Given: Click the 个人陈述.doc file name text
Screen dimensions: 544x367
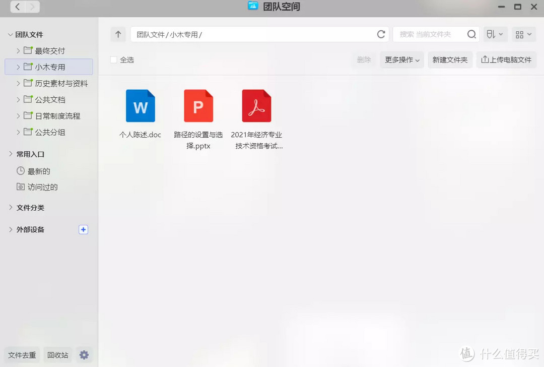Looking at the screenshot, I should pyautogui.click(x=140, y=135).
